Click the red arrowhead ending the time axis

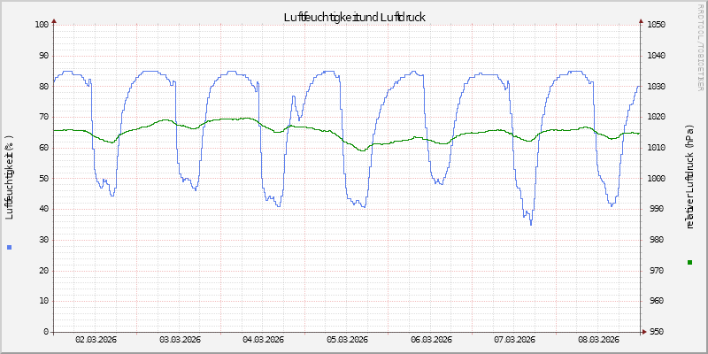coord(644,332)
